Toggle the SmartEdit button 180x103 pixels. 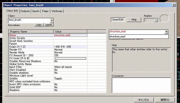pyautogui.click(x=118, y=20)
